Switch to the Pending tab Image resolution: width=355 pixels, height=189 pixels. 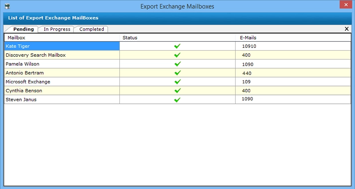pyautogui.click(x=24, y=29)
